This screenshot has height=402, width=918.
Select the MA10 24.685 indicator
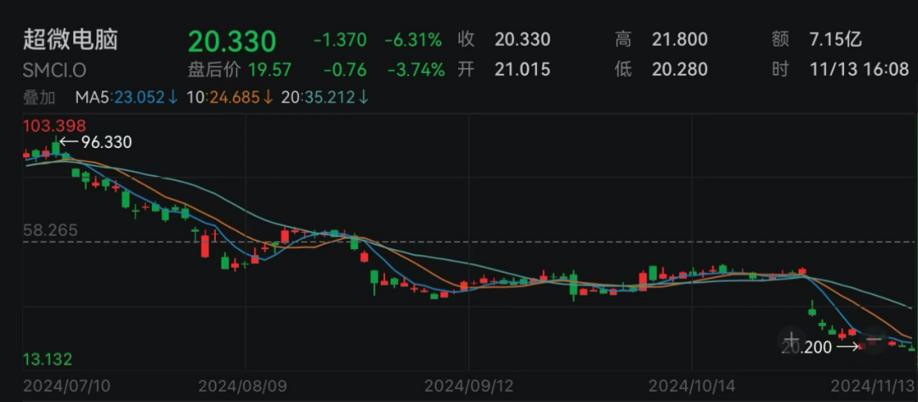[x=229, y=98]
